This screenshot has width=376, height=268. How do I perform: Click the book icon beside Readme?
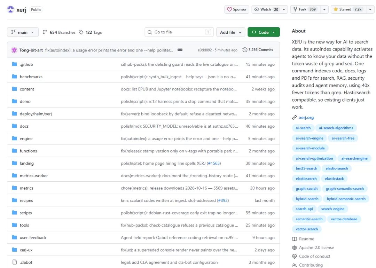click(294, 239)
